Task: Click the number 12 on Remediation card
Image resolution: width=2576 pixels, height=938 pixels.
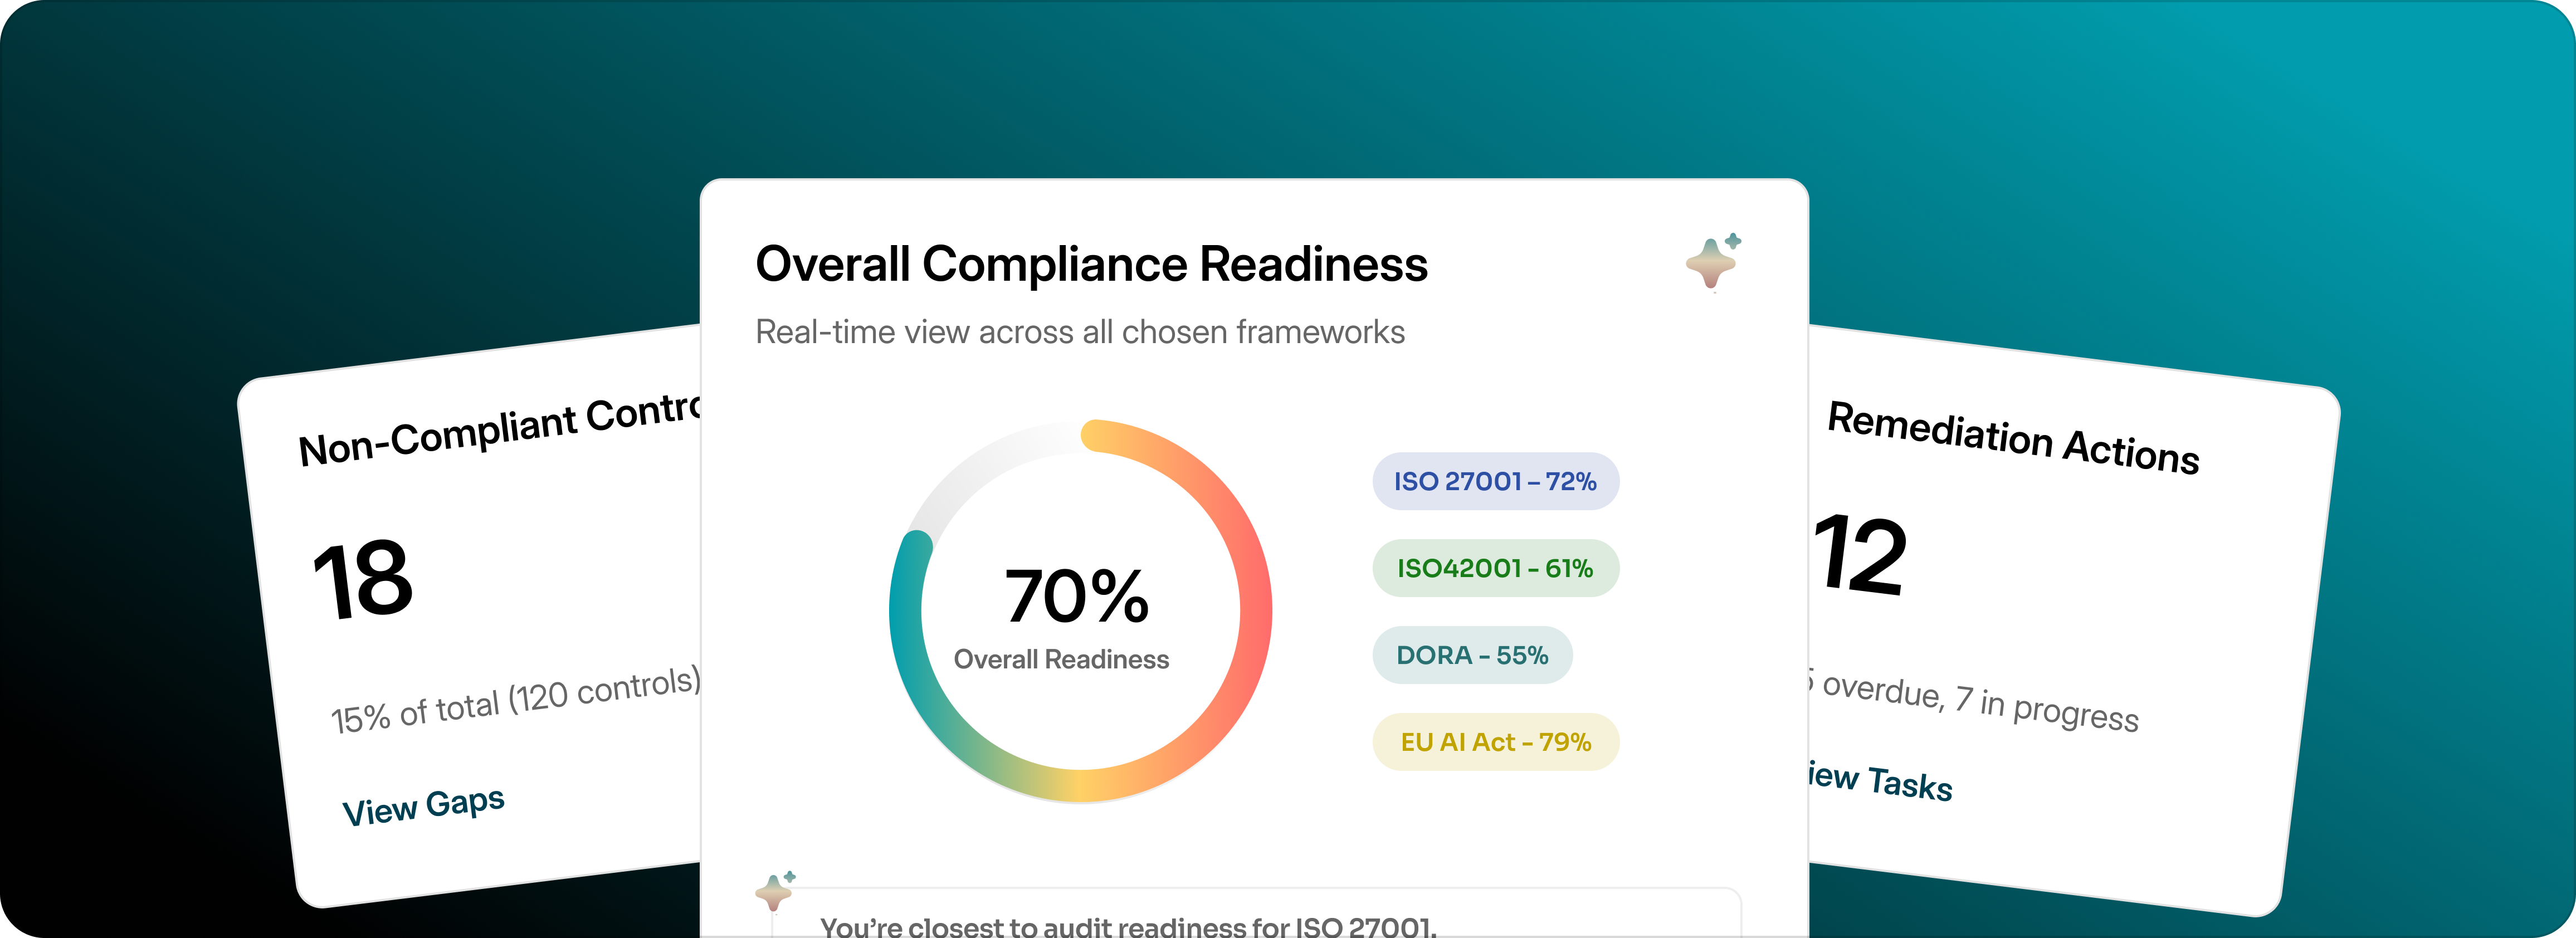Action: point(1859,555)
